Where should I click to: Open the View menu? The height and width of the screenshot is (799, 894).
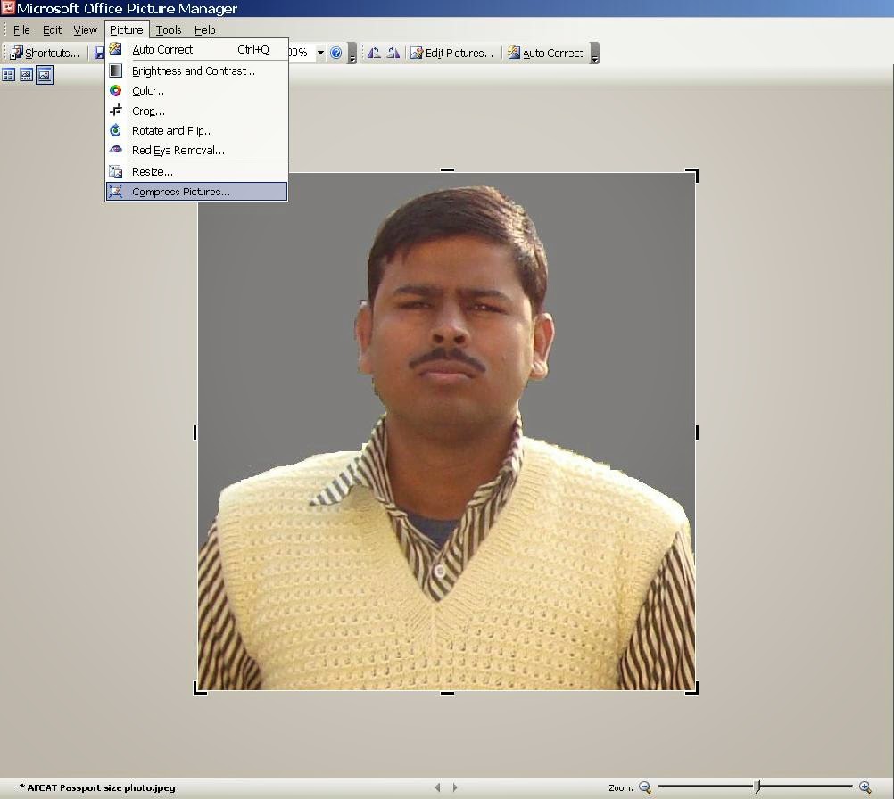click(x=85, y=29)
